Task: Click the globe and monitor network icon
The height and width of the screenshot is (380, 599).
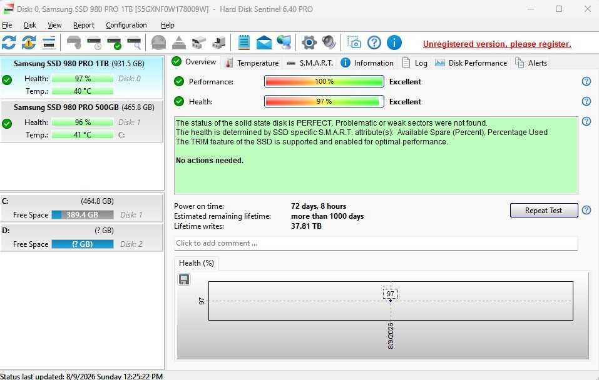Action: [x=284, y=42]
